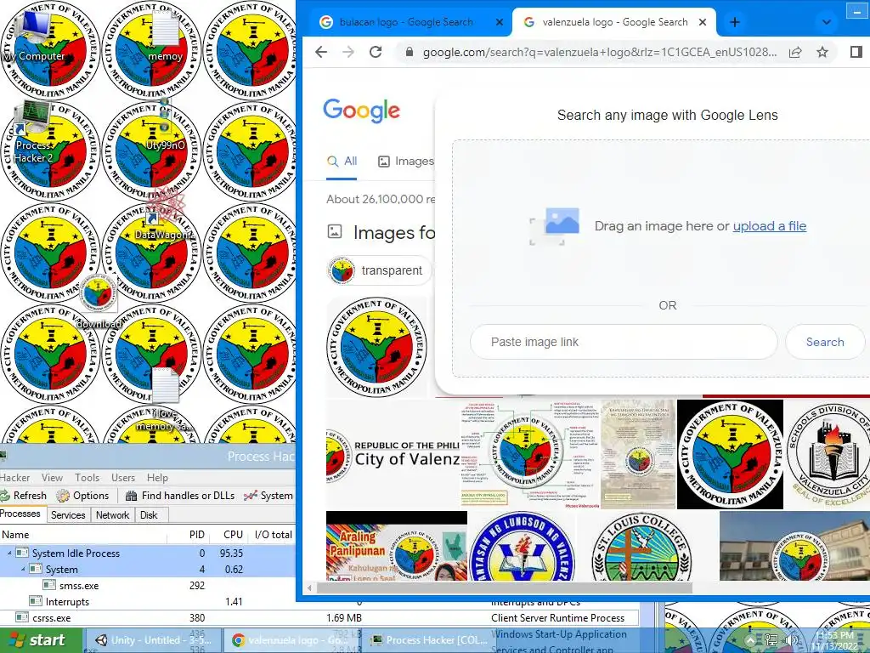The image size is (870, 653).
Task: Click the Paste image link field
Action: click(x=624, y=342)
